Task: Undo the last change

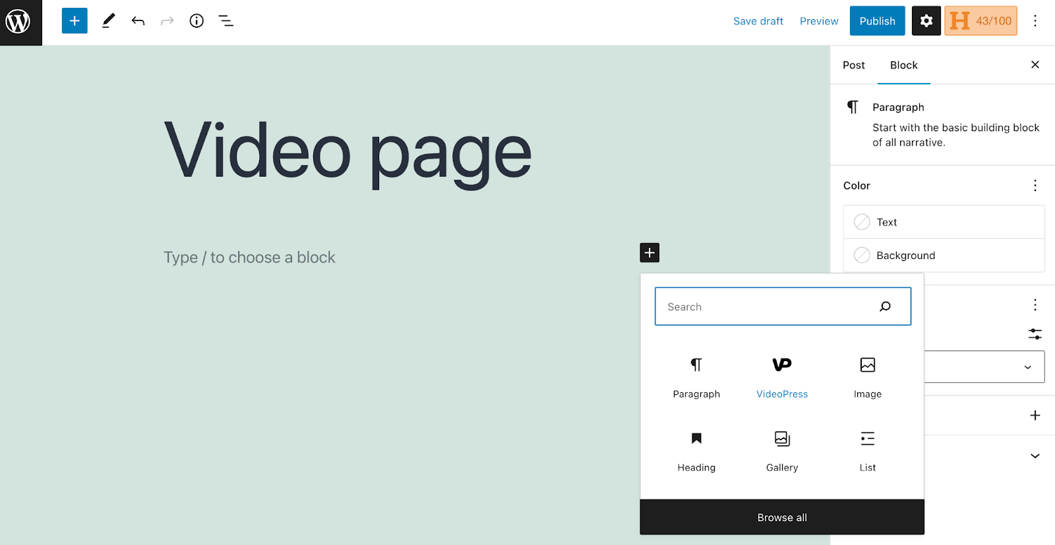Action: click(138, 21)
